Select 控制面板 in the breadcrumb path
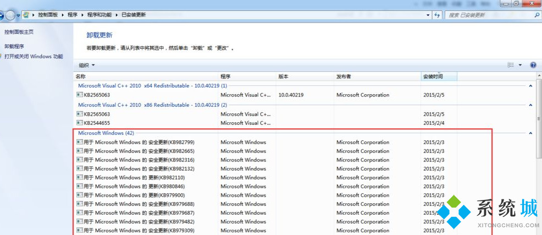 click(48, 15)
